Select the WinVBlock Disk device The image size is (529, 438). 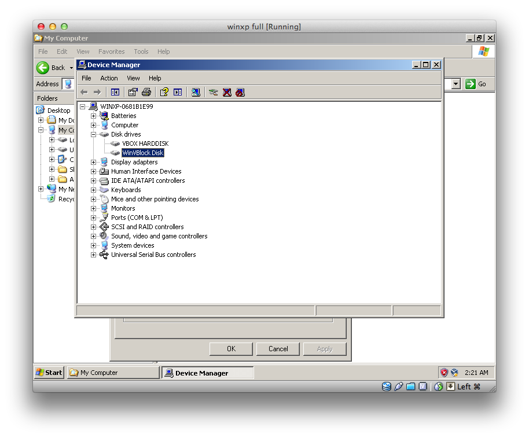coord(143,153)
